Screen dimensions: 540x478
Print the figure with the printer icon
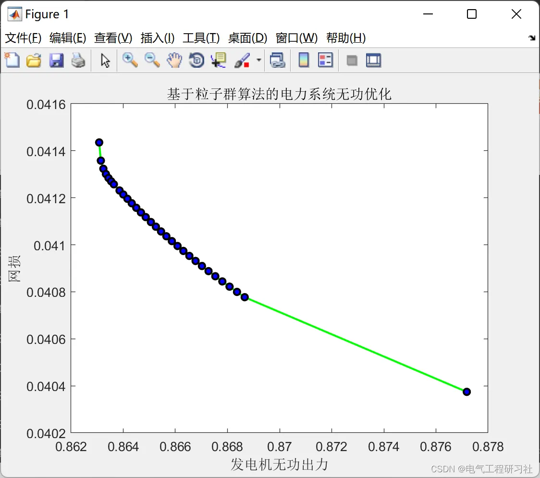pyautogui.click(x=78, y=60)
